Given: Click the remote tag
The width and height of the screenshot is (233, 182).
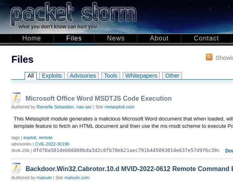Looking at the screenshot, I should click(46, 138).
